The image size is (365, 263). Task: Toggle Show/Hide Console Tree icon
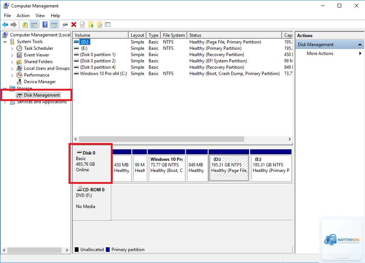click(x=34, y=25)
